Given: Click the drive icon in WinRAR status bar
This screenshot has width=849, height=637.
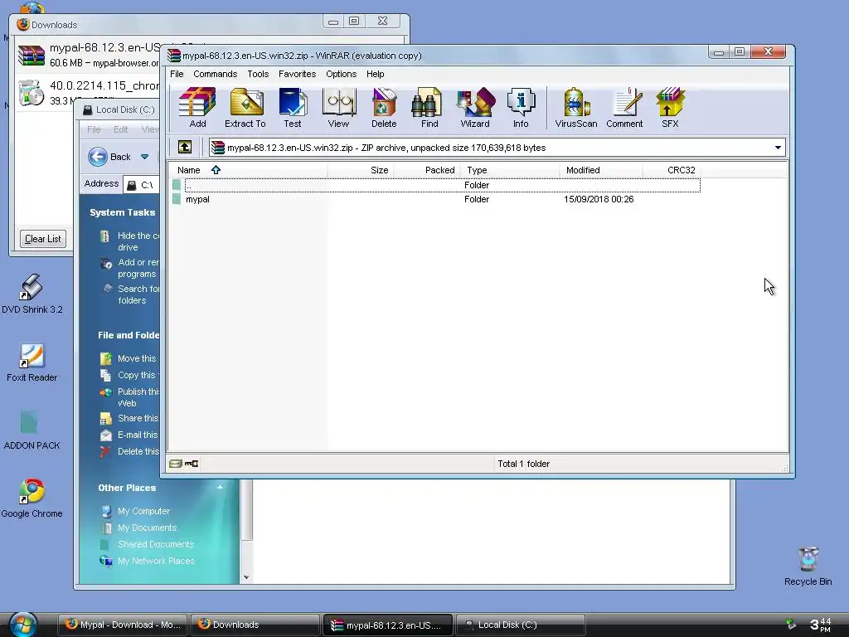Looking at the screenshot, I should (x=175, y=464).
